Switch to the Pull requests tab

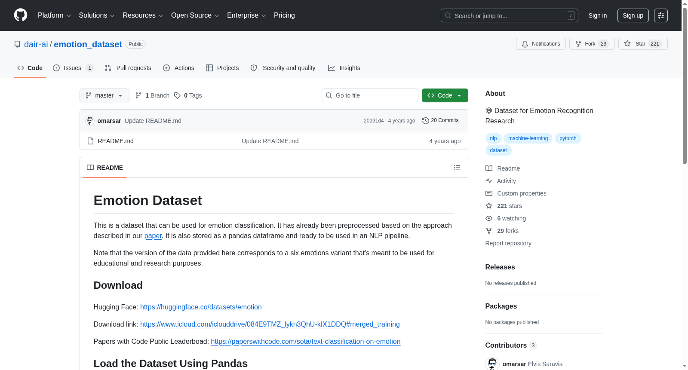tap(128, 68)
